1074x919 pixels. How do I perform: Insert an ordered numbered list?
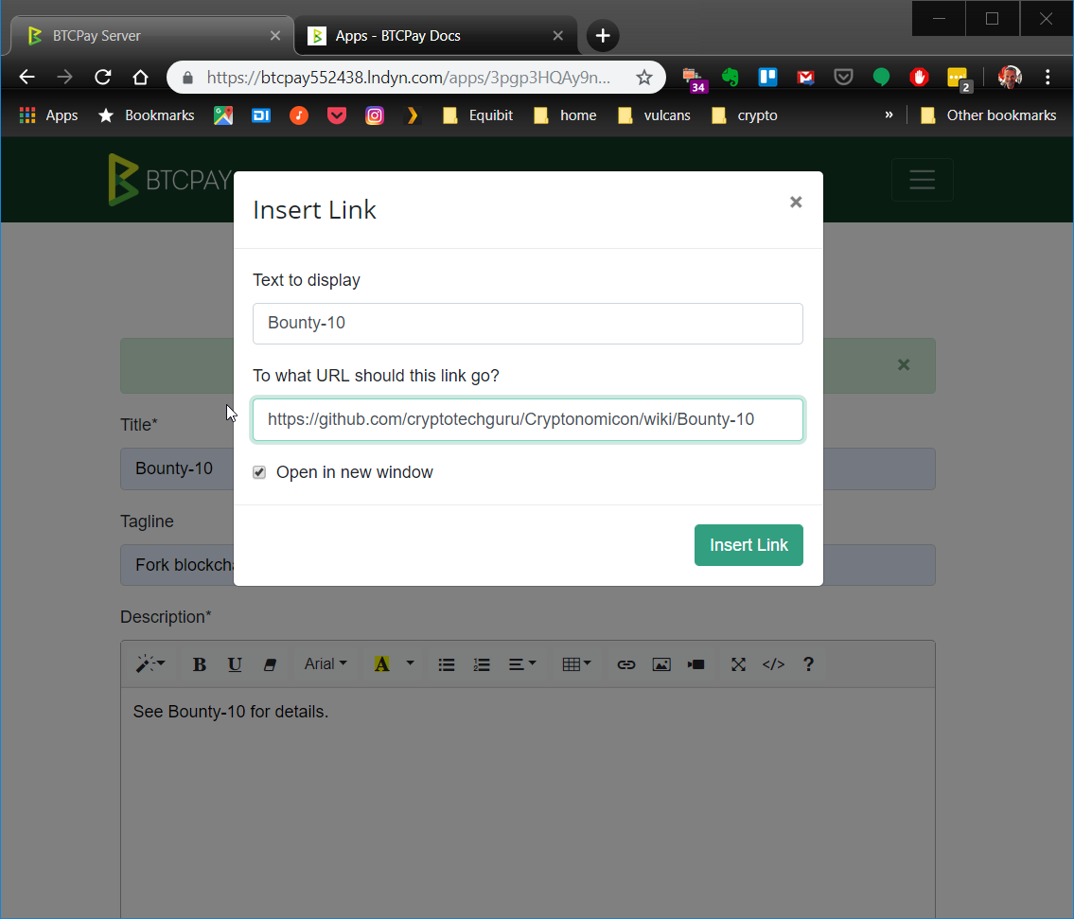pos(482,663)
